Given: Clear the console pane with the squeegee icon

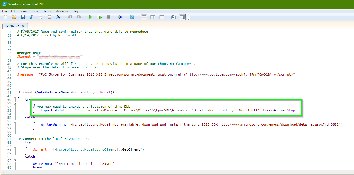Looking at the screenshot, I should tap(58, 17).
